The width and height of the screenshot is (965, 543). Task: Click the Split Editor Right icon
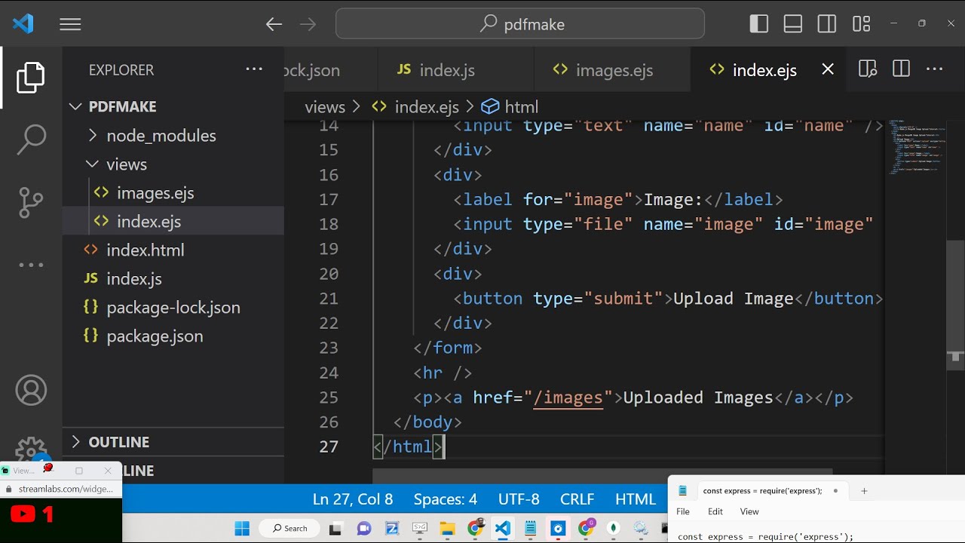[x=901, y=69]
